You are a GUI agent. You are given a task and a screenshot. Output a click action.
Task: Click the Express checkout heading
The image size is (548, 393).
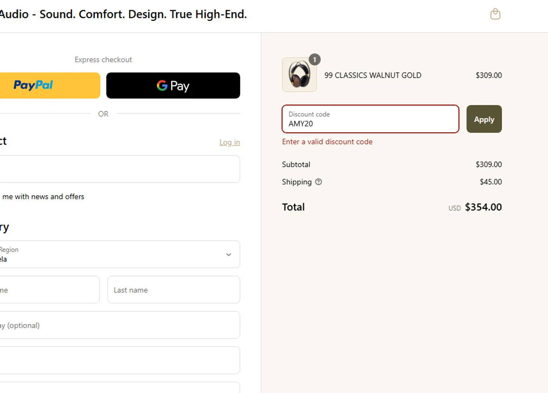pos(103,59)
